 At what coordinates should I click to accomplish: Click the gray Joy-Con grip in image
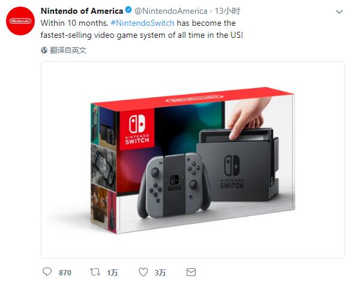(x=174, y=185)
